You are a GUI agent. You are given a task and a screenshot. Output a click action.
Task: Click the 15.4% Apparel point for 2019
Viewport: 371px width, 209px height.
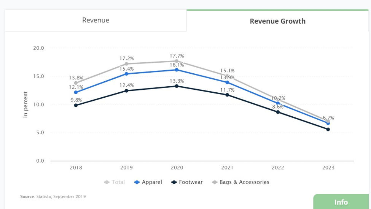coord(126,74)
